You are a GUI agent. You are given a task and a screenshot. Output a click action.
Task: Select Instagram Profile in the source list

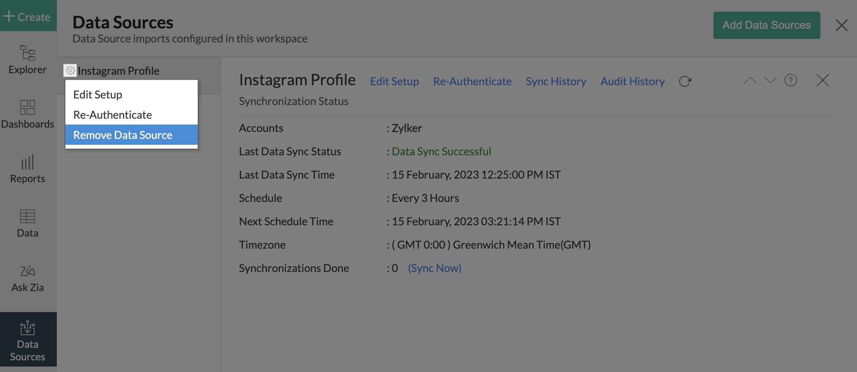tap(118, 71)
